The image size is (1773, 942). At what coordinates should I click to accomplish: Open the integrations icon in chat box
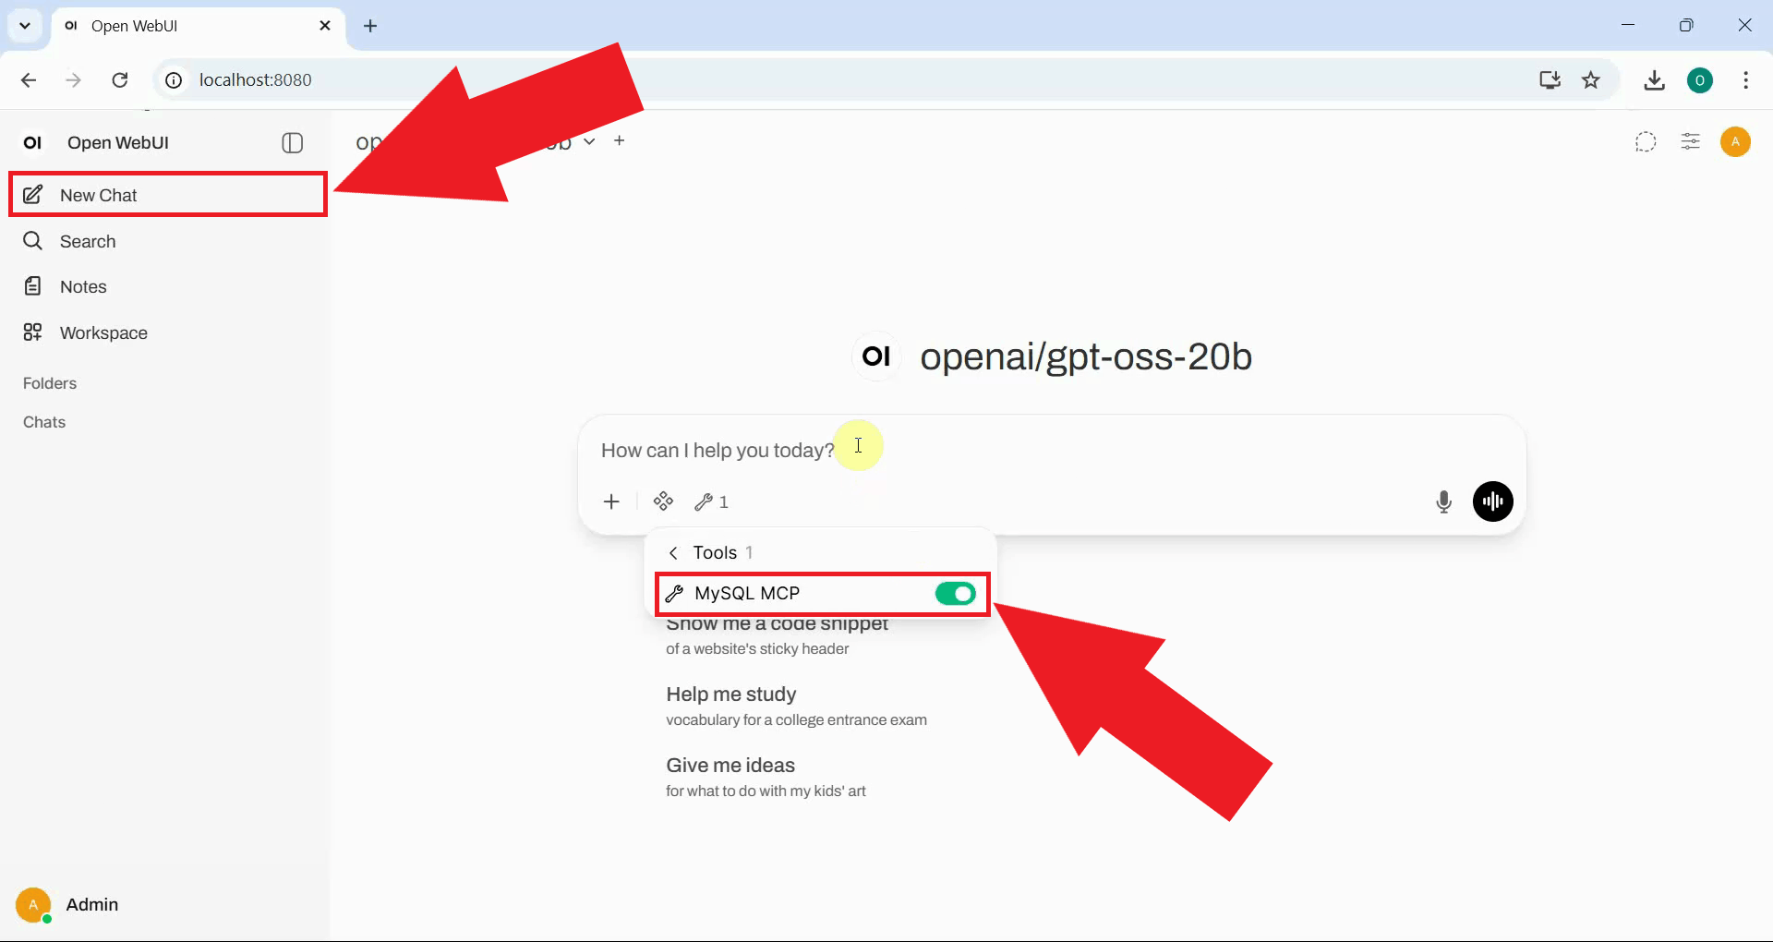[663, 501]
